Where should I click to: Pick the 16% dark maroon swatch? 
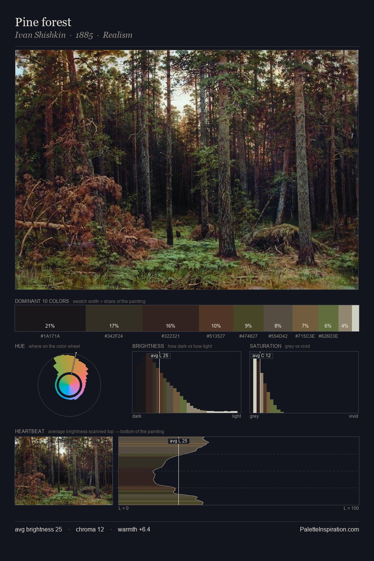coord(171,318)
